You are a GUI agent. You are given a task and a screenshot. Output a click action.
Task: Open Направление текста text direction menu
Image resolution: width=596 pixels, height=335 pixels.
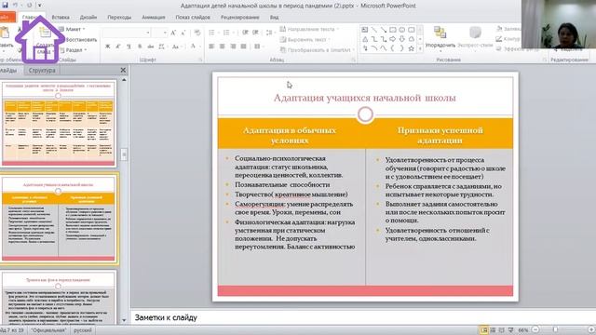coord(309,29)
